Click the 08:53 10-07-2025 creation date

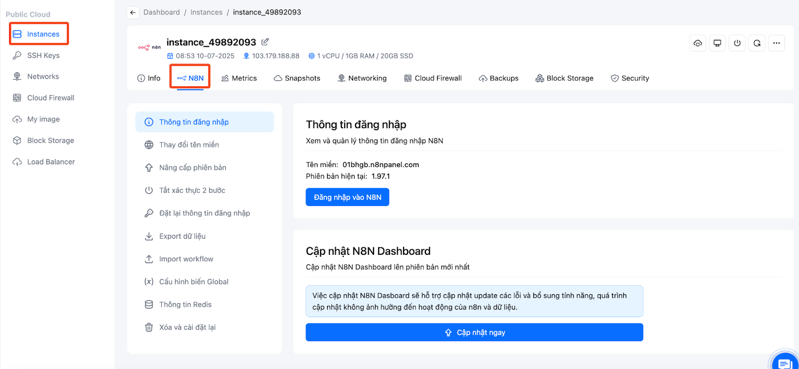(x=205, y=56)
